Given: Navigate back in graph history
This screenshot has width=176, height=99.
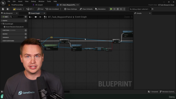Looking at the screenshot, I should (x=36, y=17).
